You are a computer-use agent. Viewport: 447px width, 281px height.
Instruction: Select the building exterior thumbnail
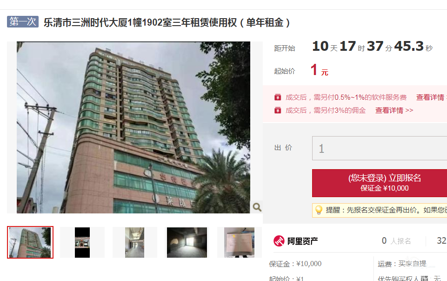pos(30,242)
